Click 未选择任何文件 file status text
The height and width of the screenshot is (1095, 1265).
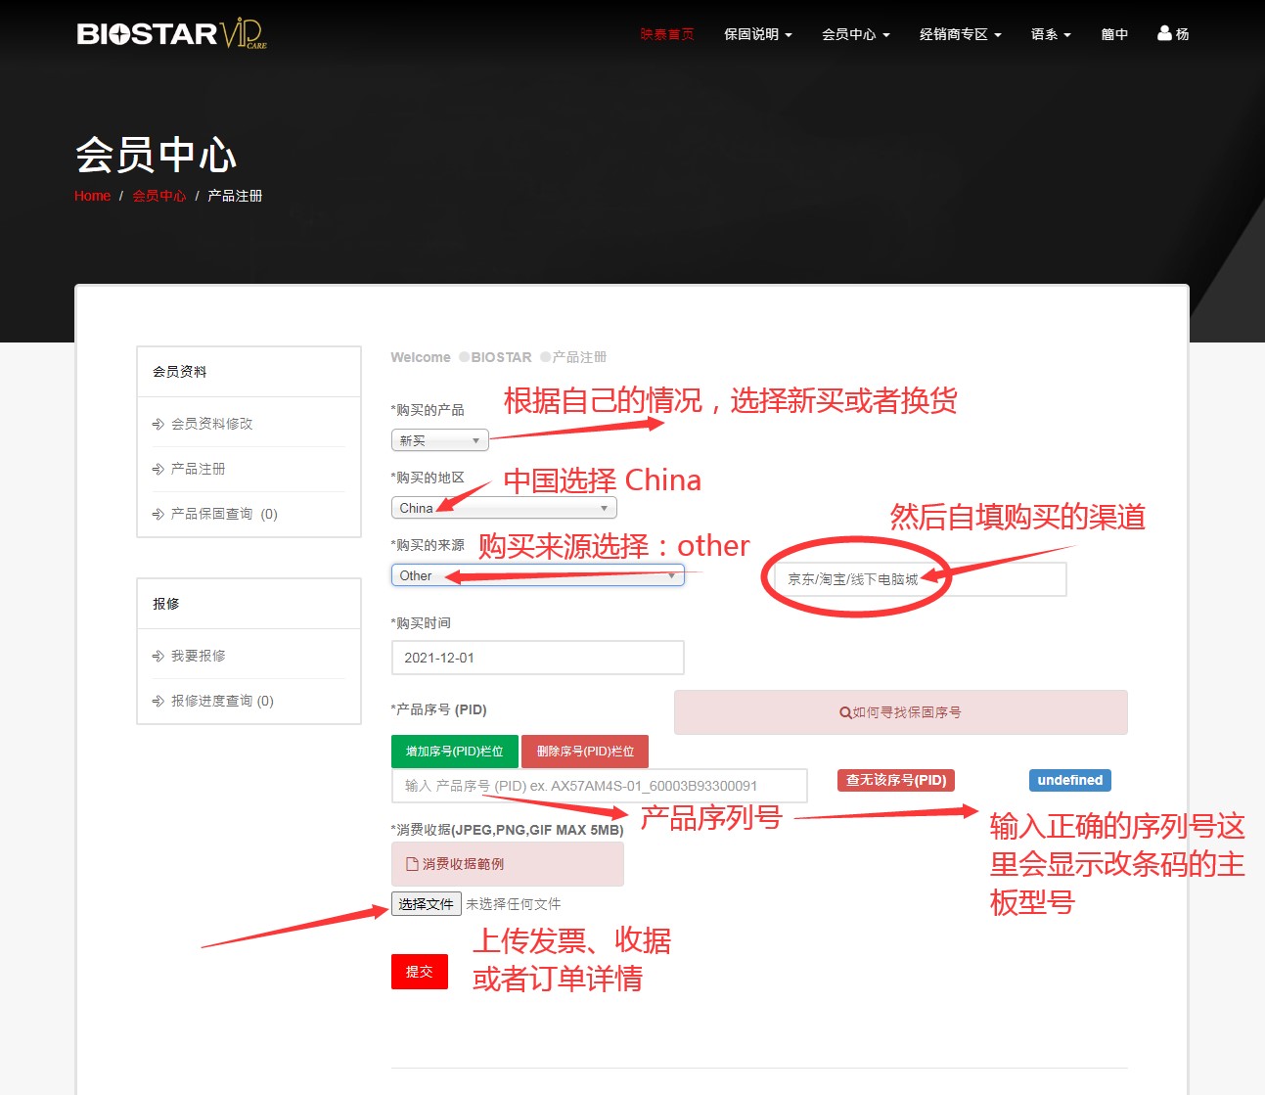[x=514, y=904]
